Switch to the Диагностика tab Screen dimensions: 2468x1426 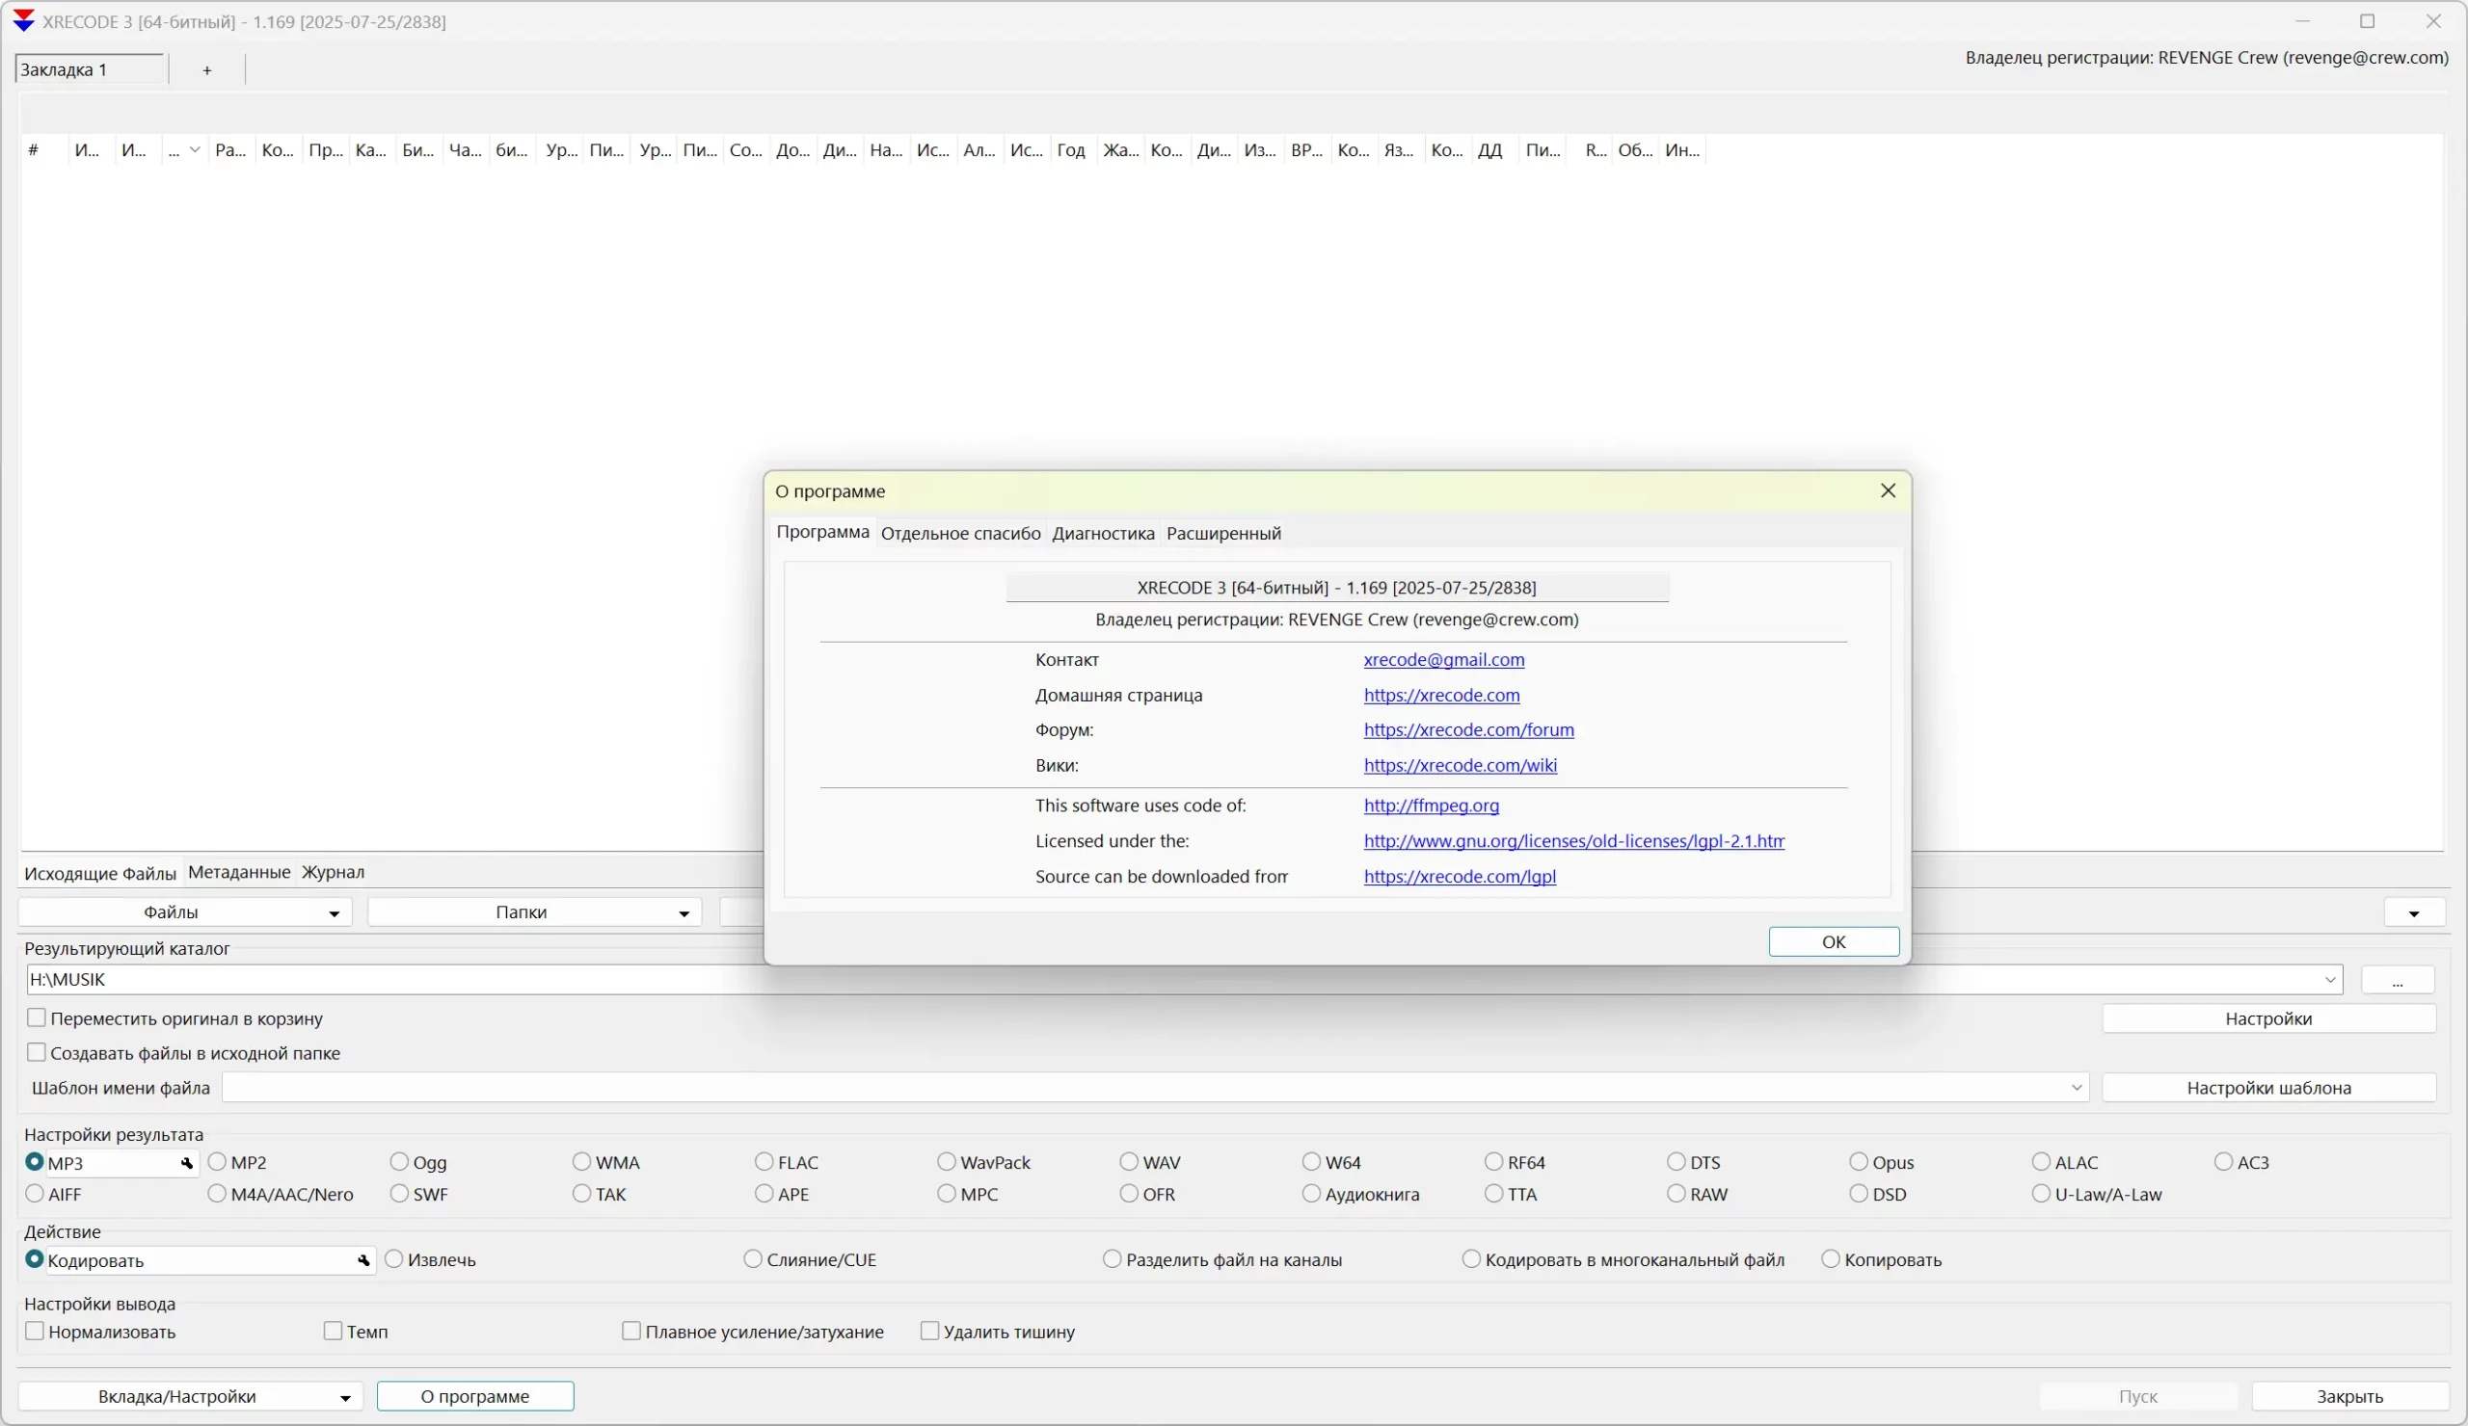[x=1103, y=534]
